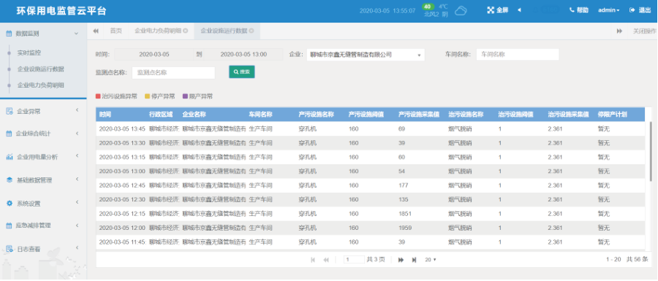
Task: Click the fullscreen expand icon
Action: click(491, 10)
